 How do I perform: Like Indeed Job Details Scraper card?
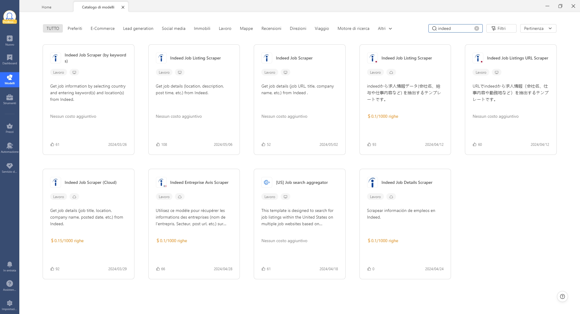pyautogui.click(x=369, y=269)
